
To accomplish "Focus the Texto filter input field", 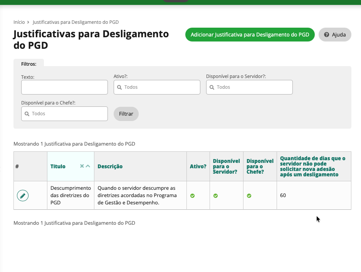I will (64, 87).
